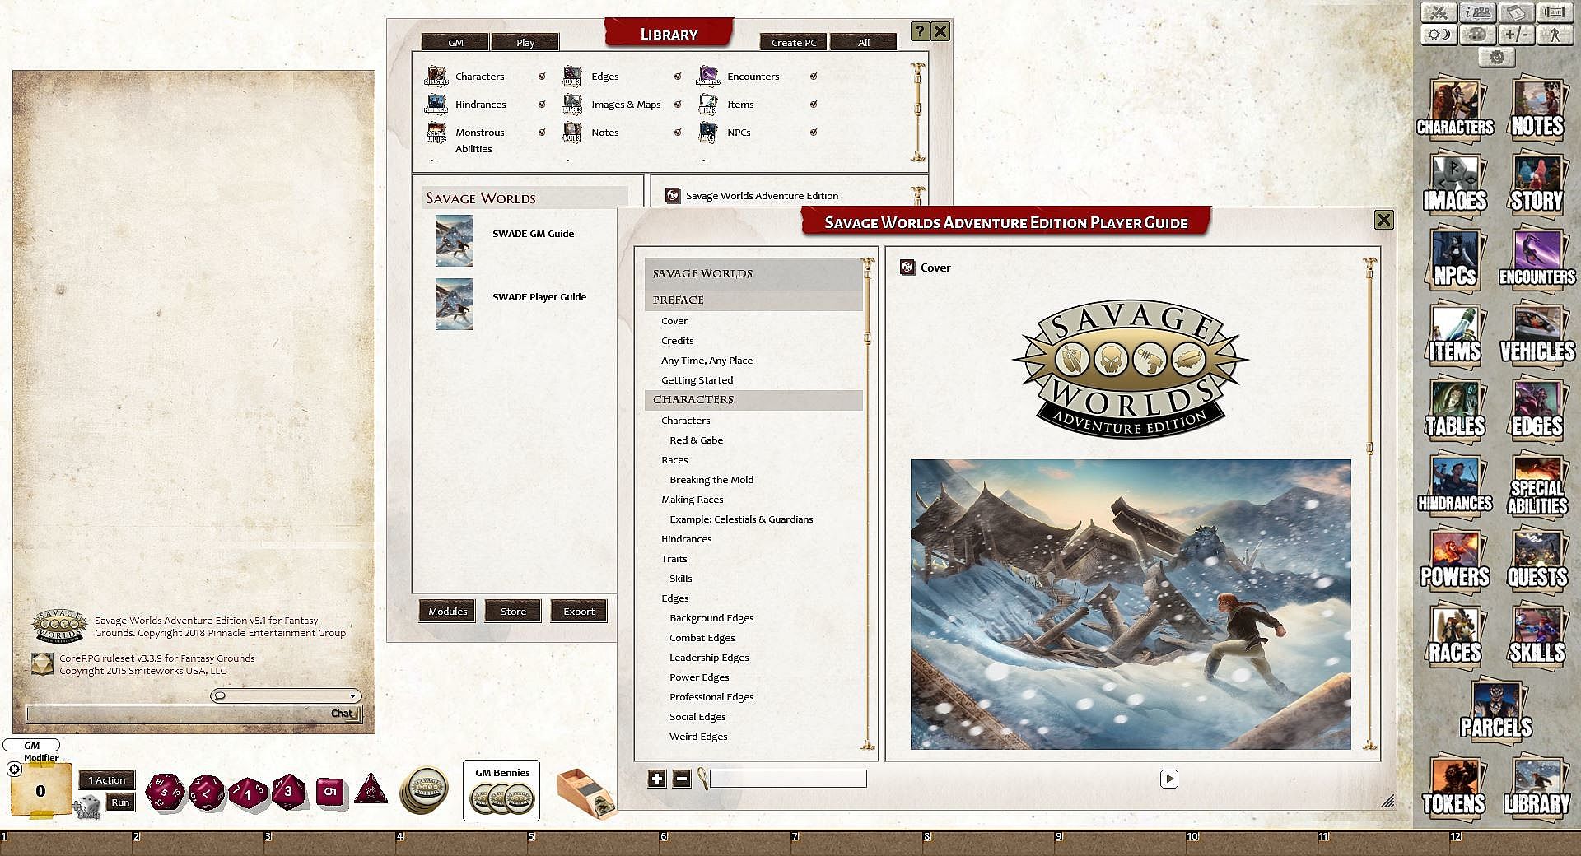Open the Combat Tracker crossed-swords icon
The image size is (1581, 856).
1439,13
